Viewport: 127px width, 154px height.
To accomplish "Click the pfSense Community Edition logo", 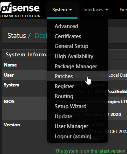I will (20, 10).
